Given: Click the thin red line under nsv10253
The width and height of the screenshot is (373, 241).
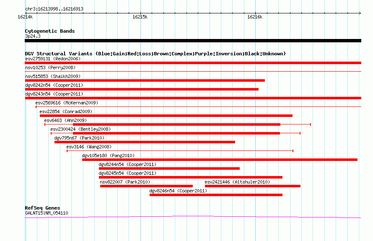Looking at the screenshot, I should (x=193, y=71).
